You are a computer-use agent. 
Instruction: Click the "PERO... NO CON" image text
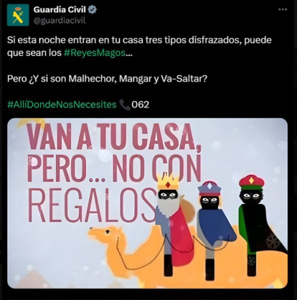(x=114, y=169)
